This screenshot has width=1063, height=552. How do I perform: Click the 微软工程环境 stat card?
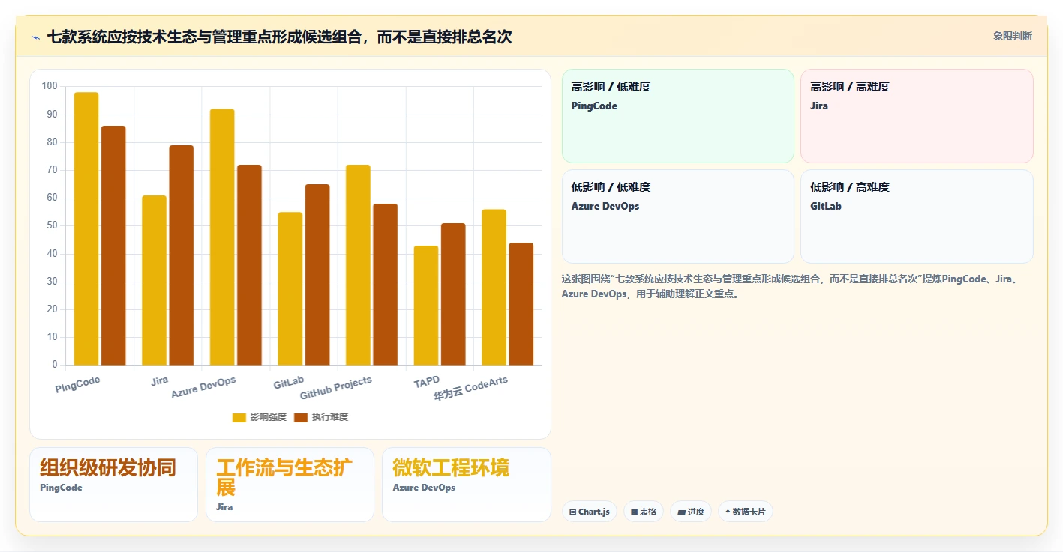[466, 485]
